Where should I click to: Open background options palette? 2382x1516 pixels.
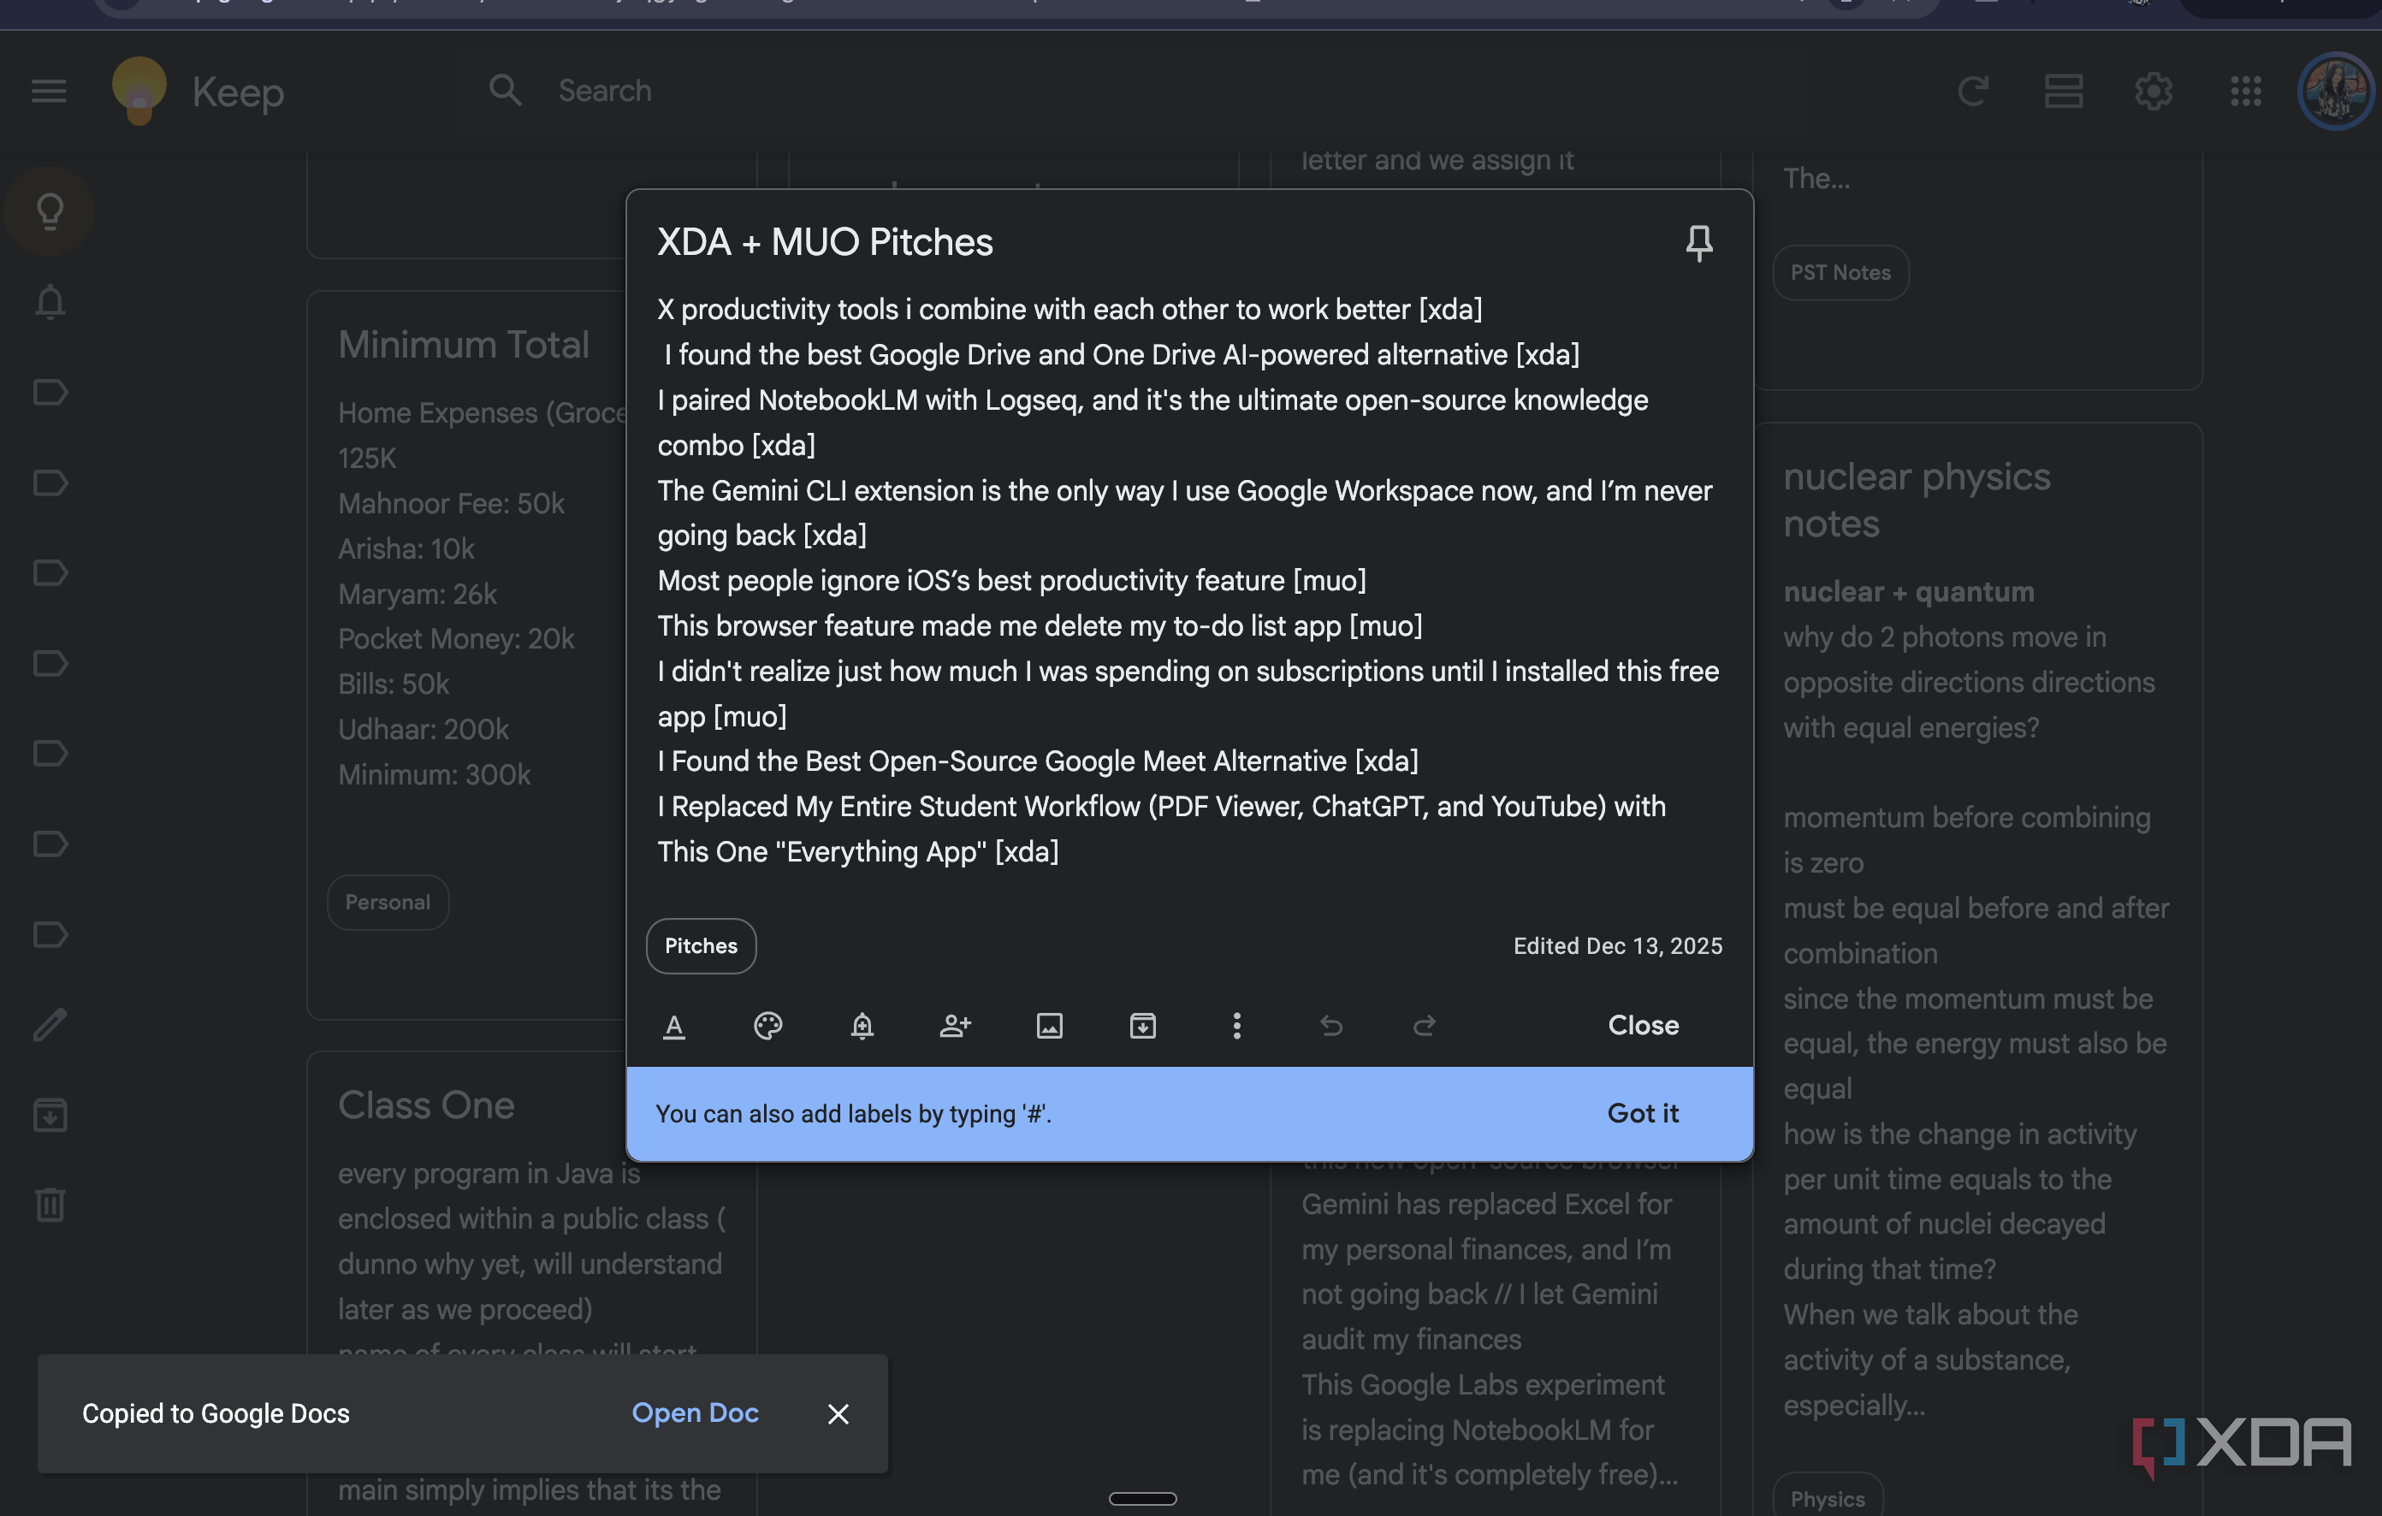coord(767,1026)
